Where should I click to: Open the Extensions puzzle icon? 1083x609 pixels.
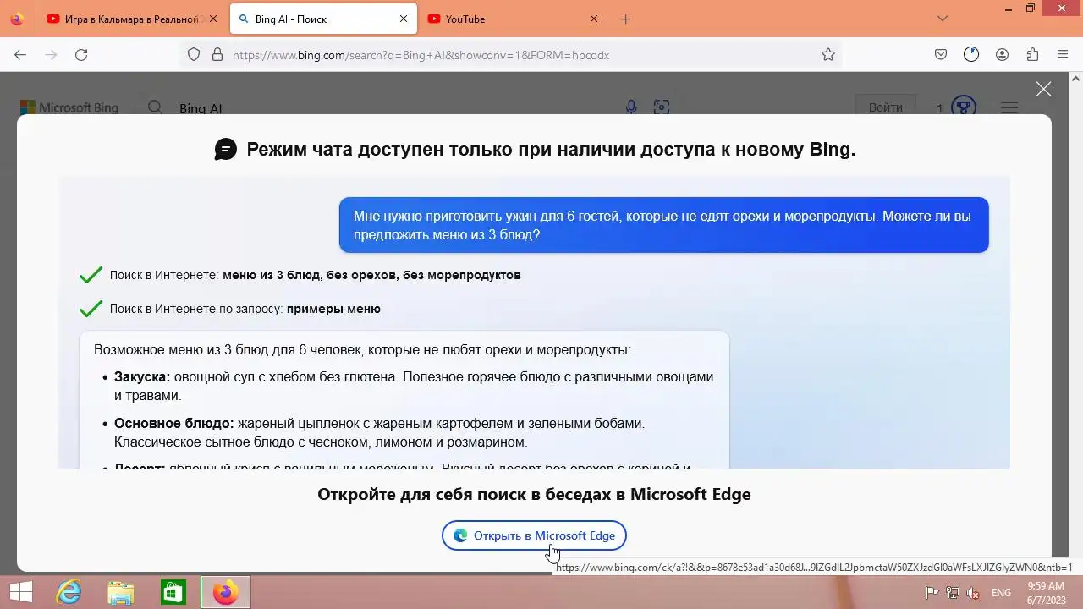pos(1032,54)
